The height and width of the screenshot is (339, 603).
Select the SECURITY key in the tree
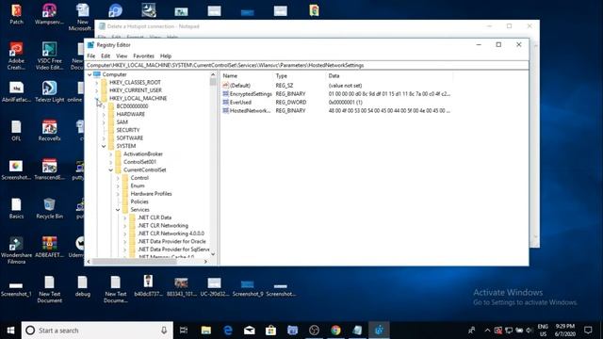[128, 130]
